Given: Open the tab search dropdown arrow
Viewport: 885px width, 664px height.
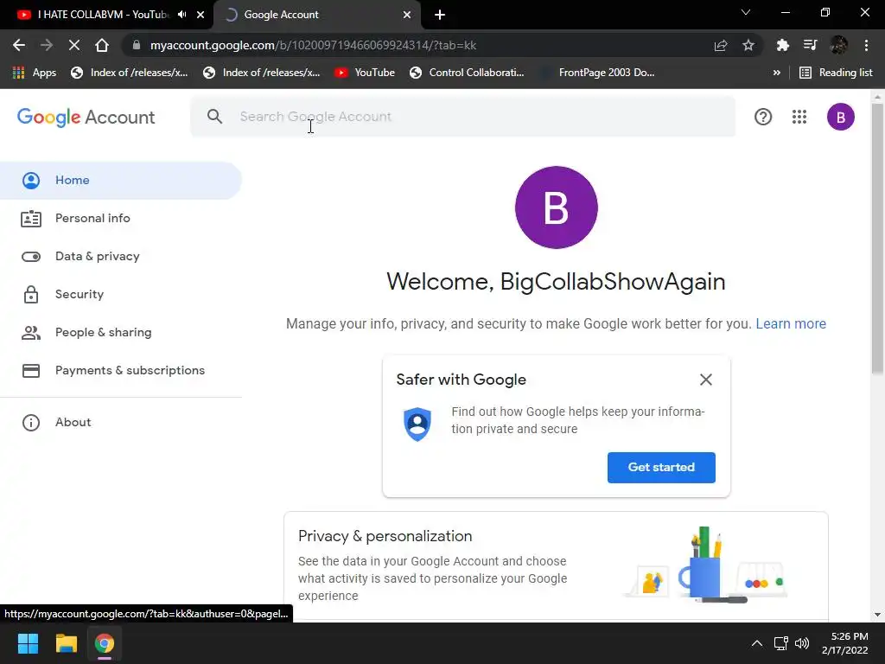Looking at the screenshot, I should 746,12.
